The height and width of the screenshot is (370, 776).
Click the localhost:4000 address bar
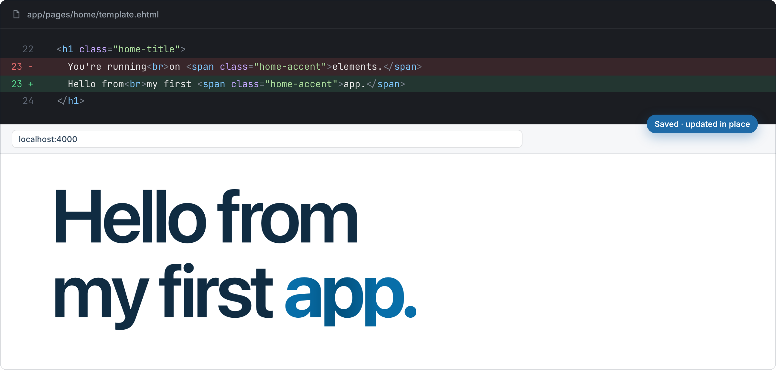click(x=267, y=139)
